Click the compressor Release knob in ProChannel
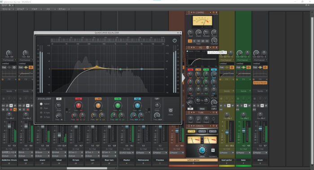Viewport: 314px width, 170px height. [206, 32]
